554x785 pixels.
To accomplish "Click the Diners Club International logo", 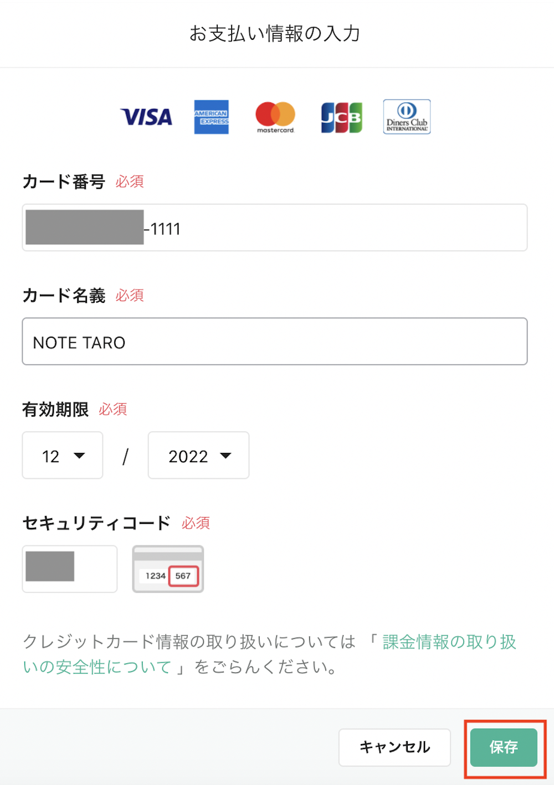I will click(x=407, y=117).
